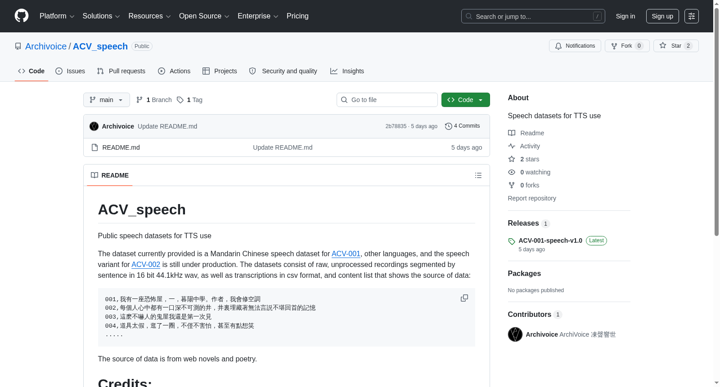Open the Contributors heading link
This screenshot has width=720, height=387.
click(535, 315)
